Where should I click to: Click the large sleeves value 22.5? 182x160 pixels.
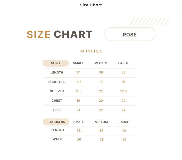123,91
